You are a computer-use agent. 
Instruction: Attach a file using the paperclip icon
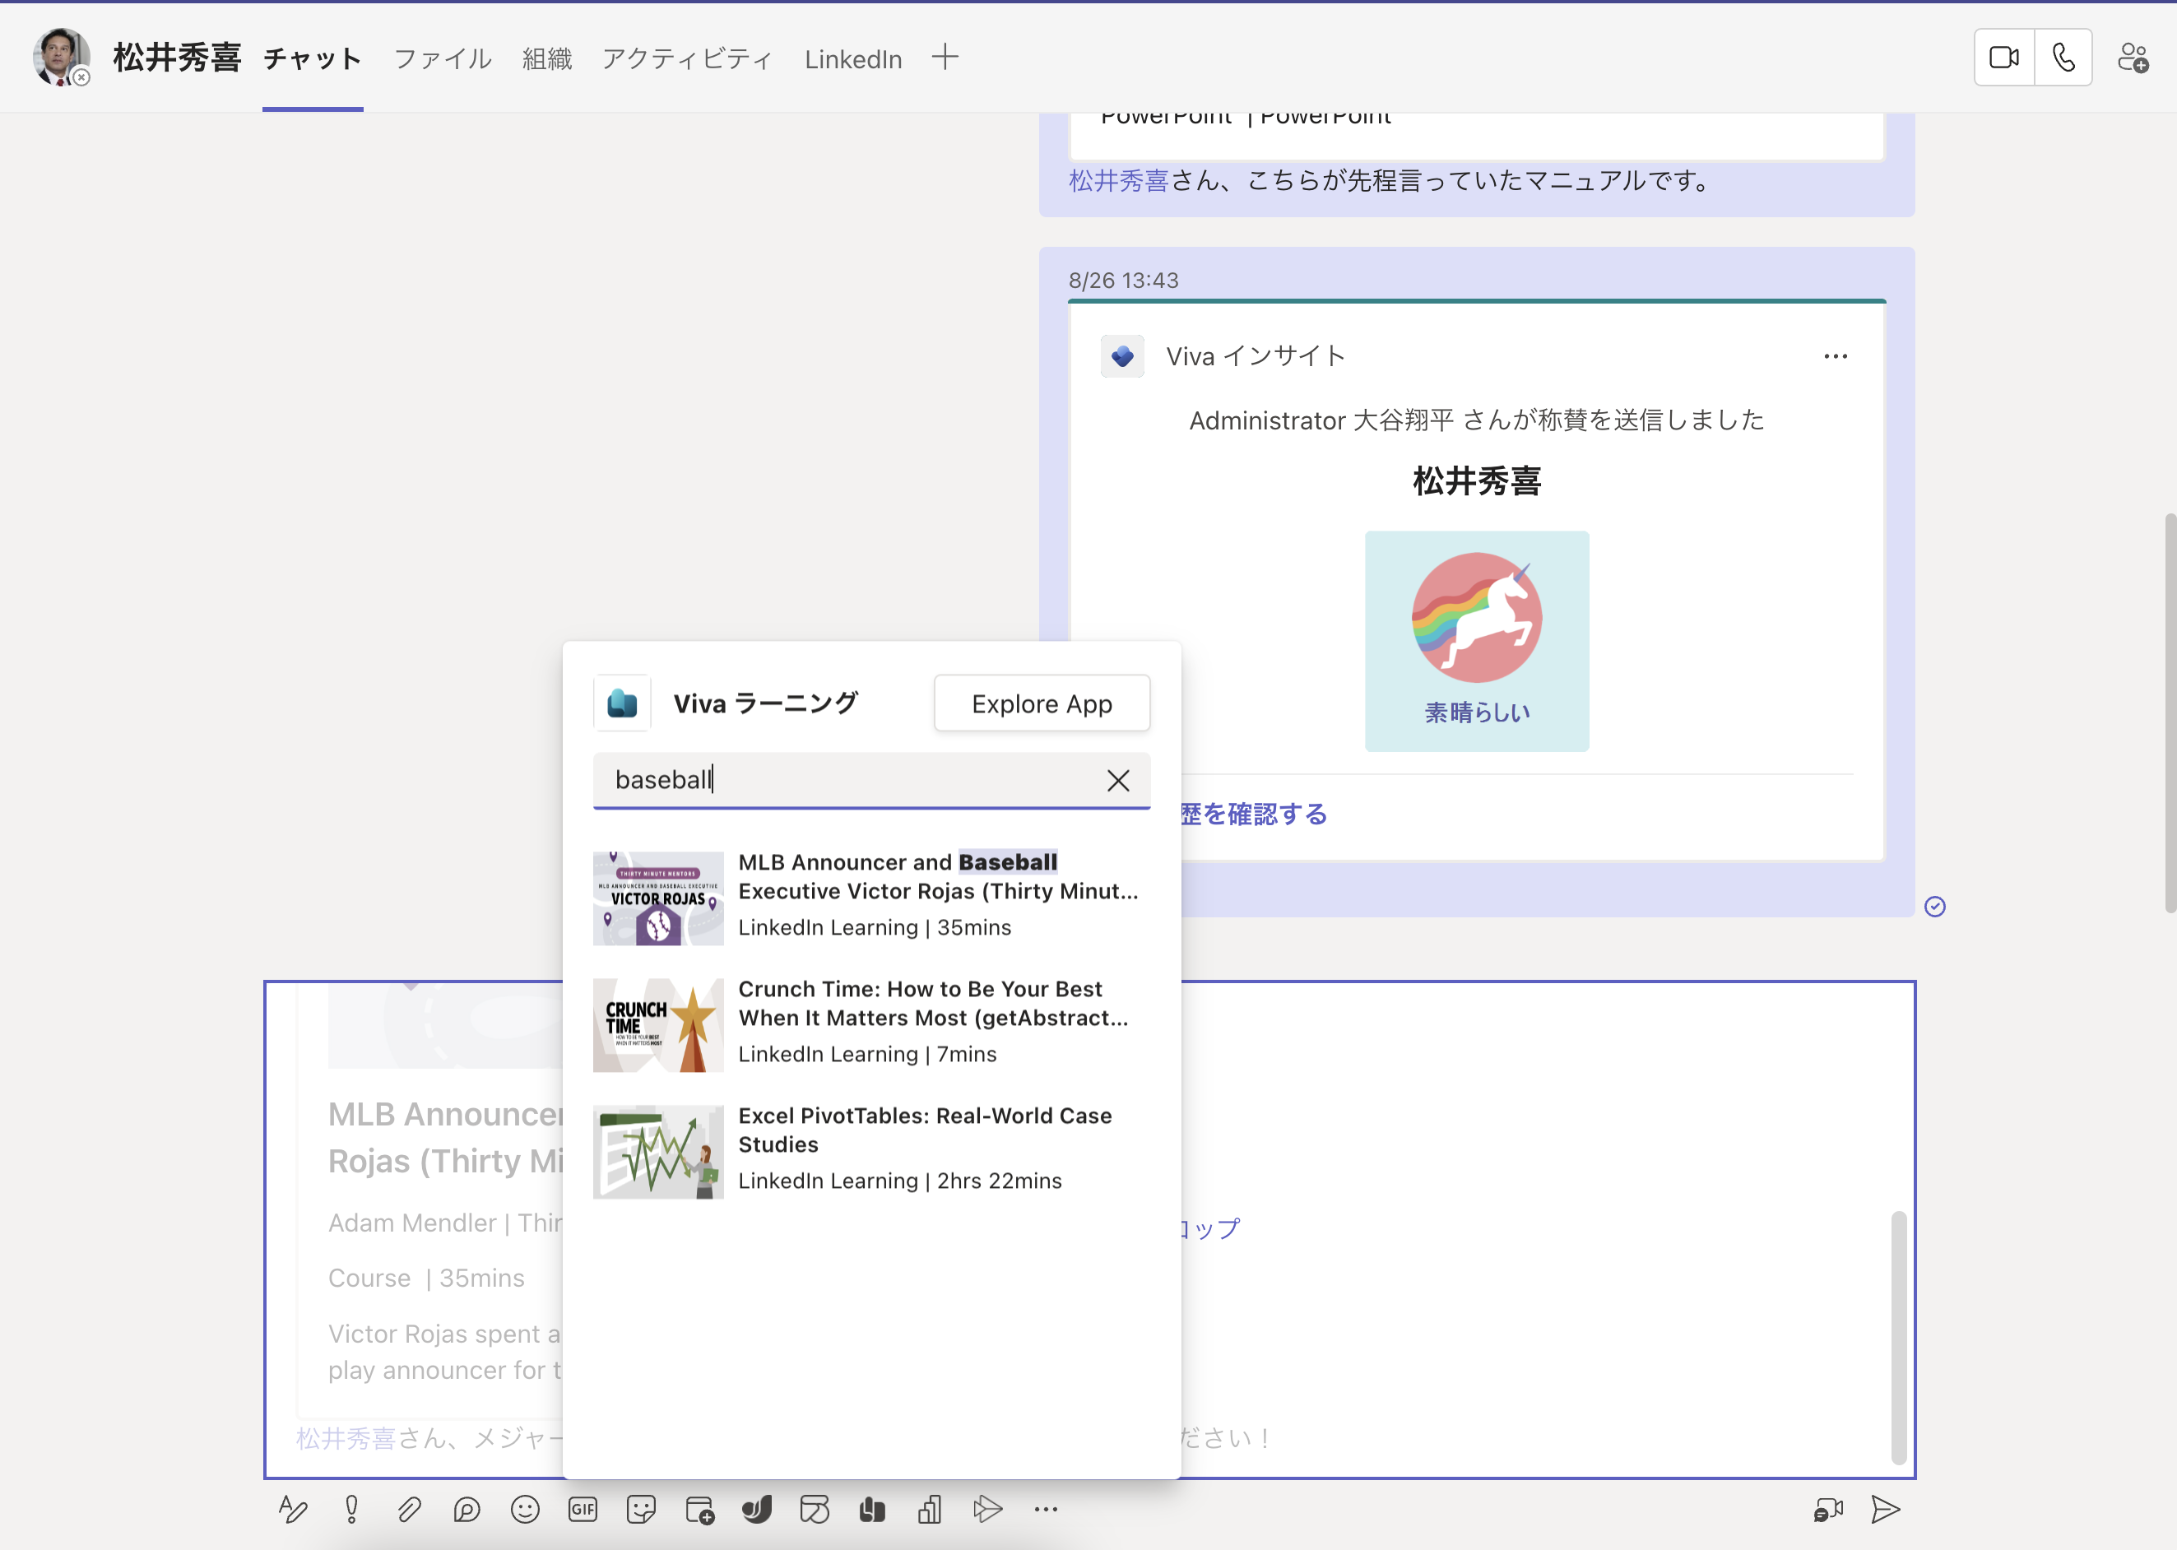click(410, 1509)
